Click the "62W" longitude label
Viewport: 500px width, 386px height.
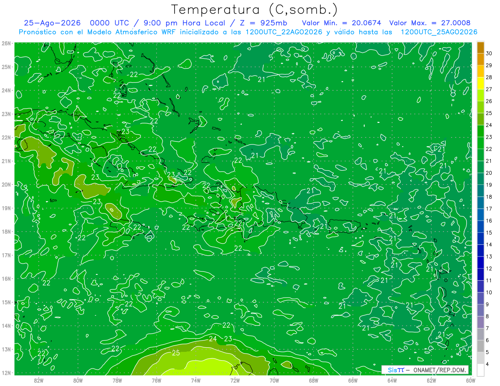pyautogui.click(x=431, y=380)
